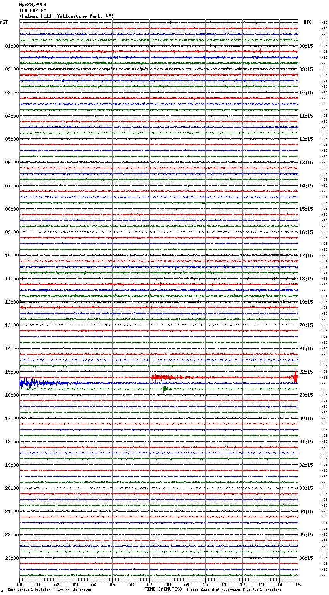Click the 05:15 UTC time label
The height and width of the screenshot is (595, 329).
pos(306,535)
